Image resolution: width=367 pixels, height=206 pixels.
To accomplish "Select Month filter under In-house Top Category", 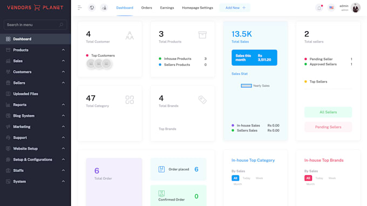I will point(237,184).
